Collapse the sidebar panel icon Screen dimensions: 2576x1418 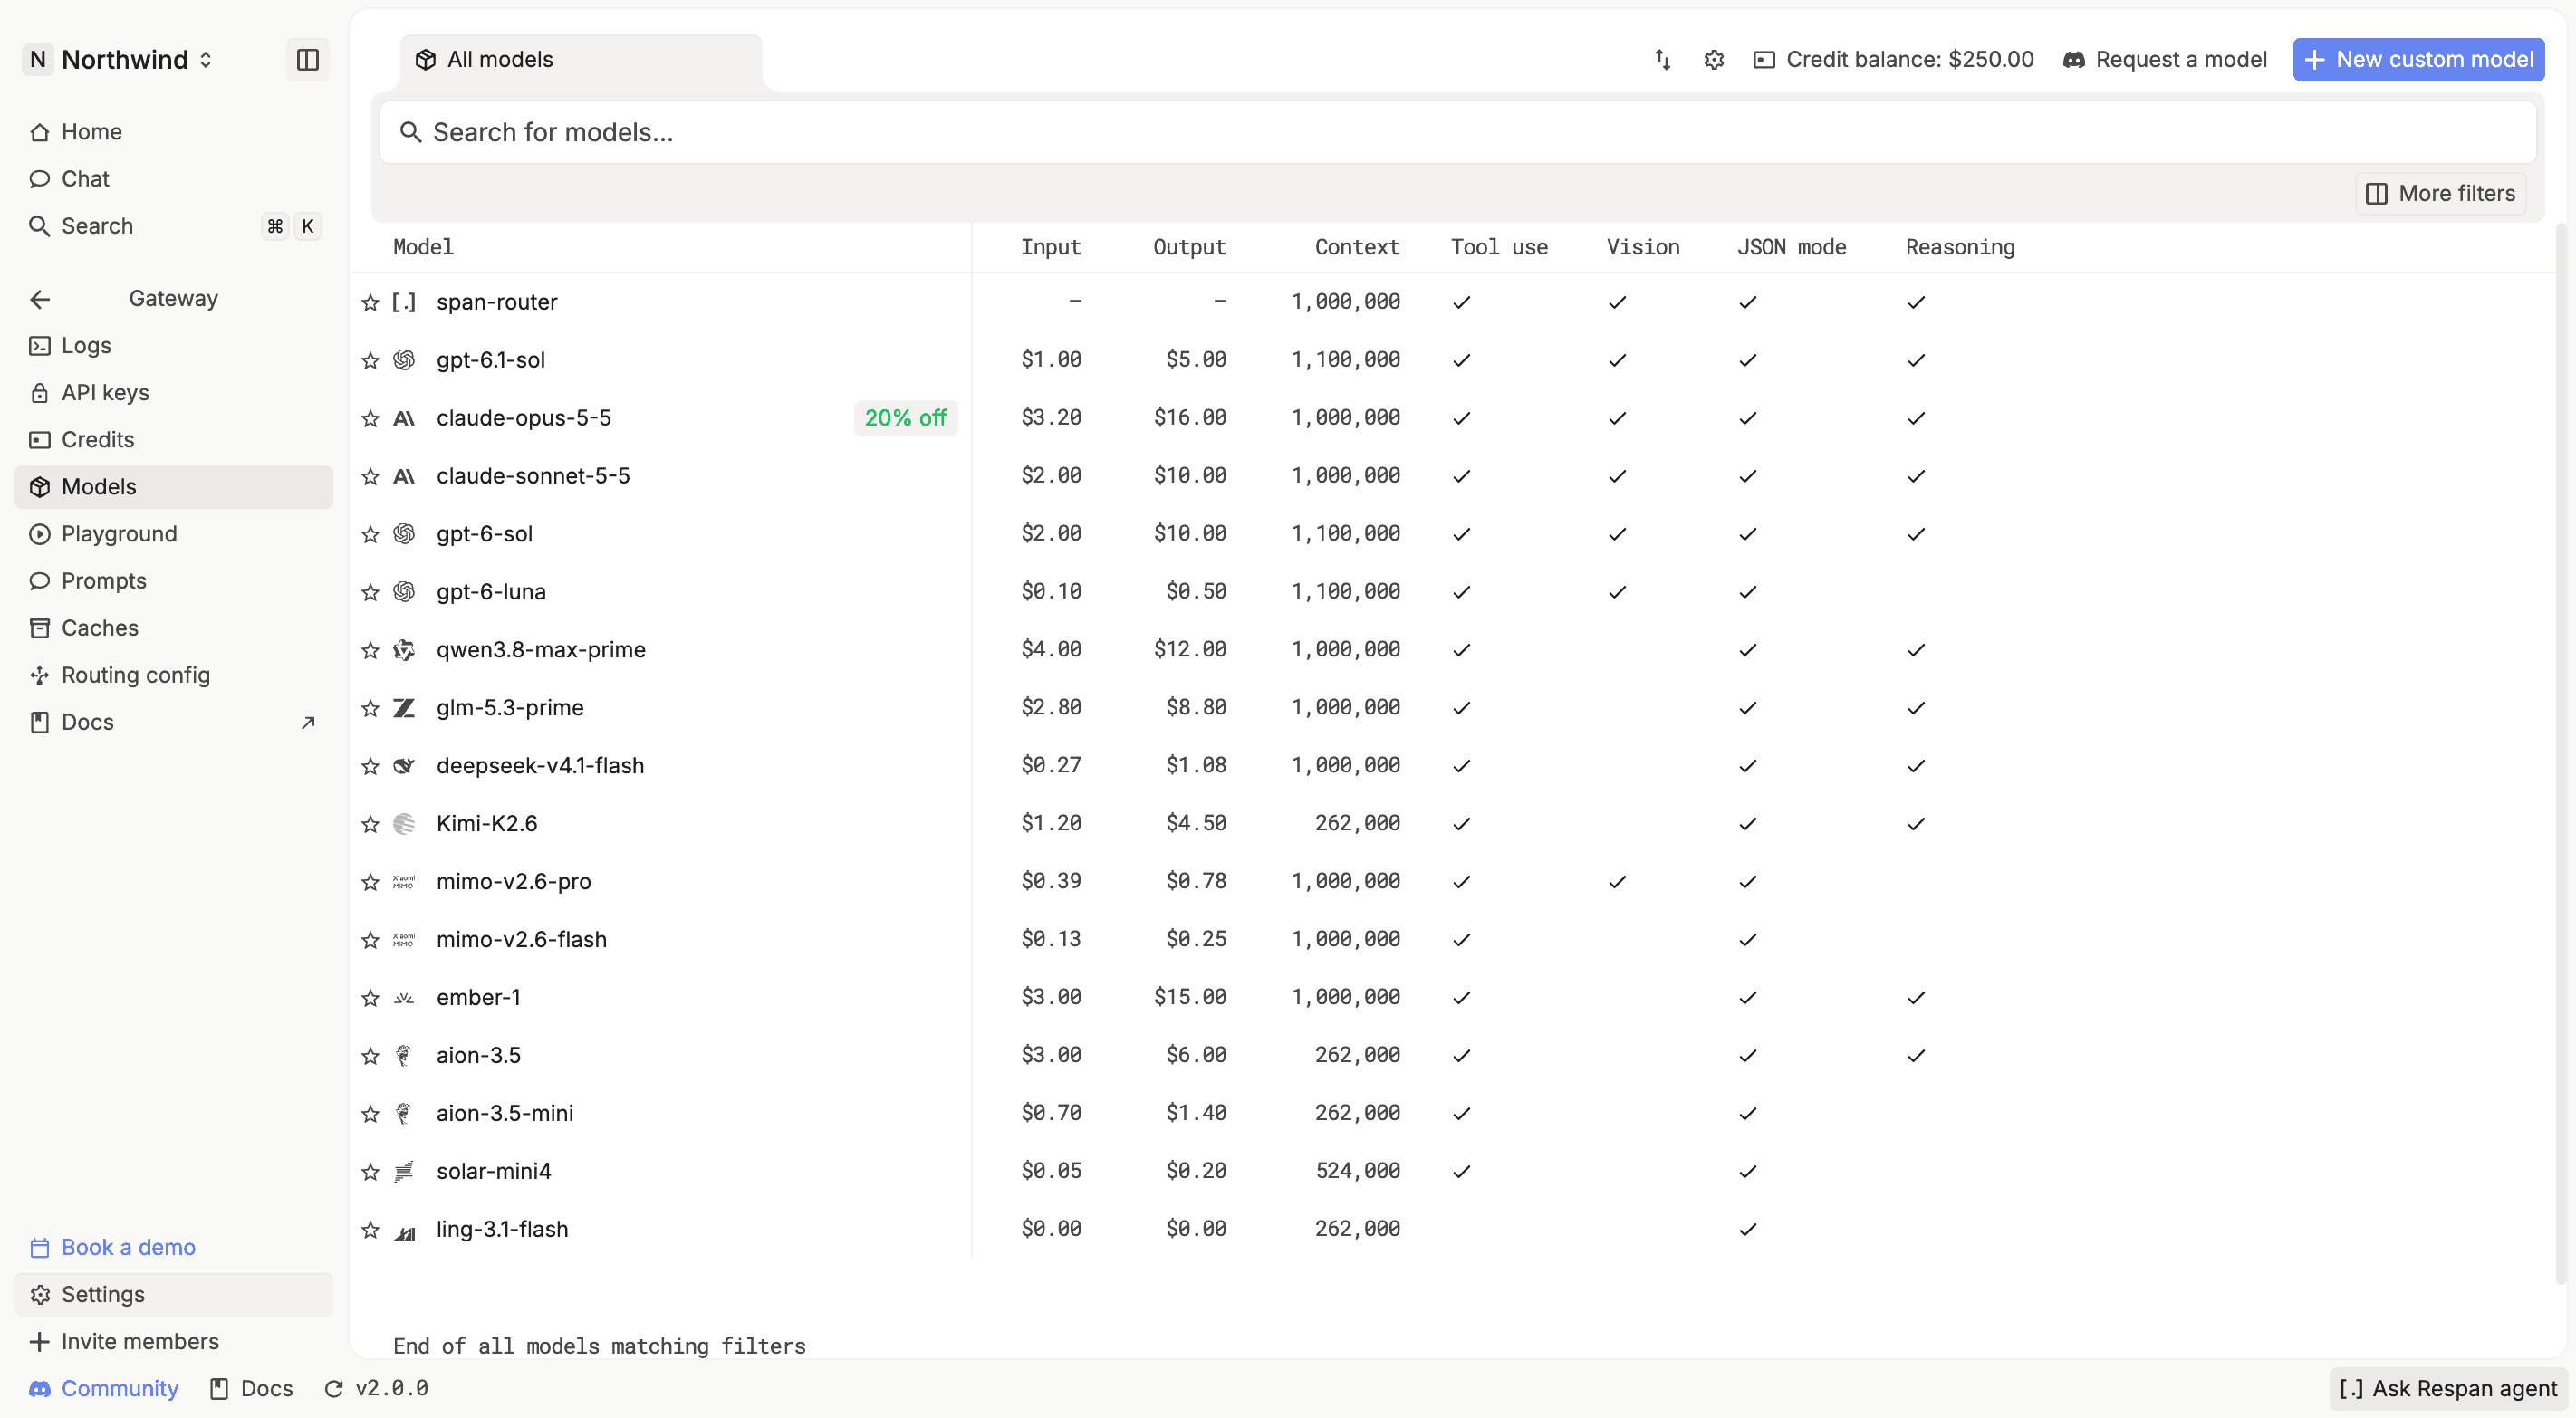click(x=307, y=60)
